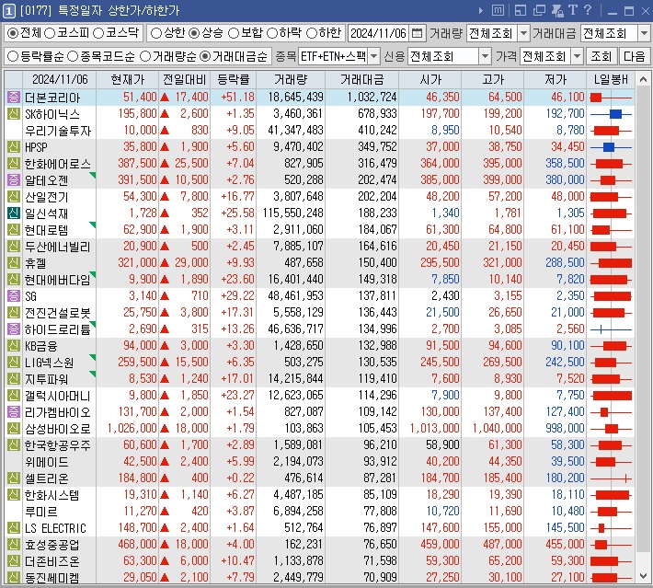Click the 현재가 column header

(128, 79)
